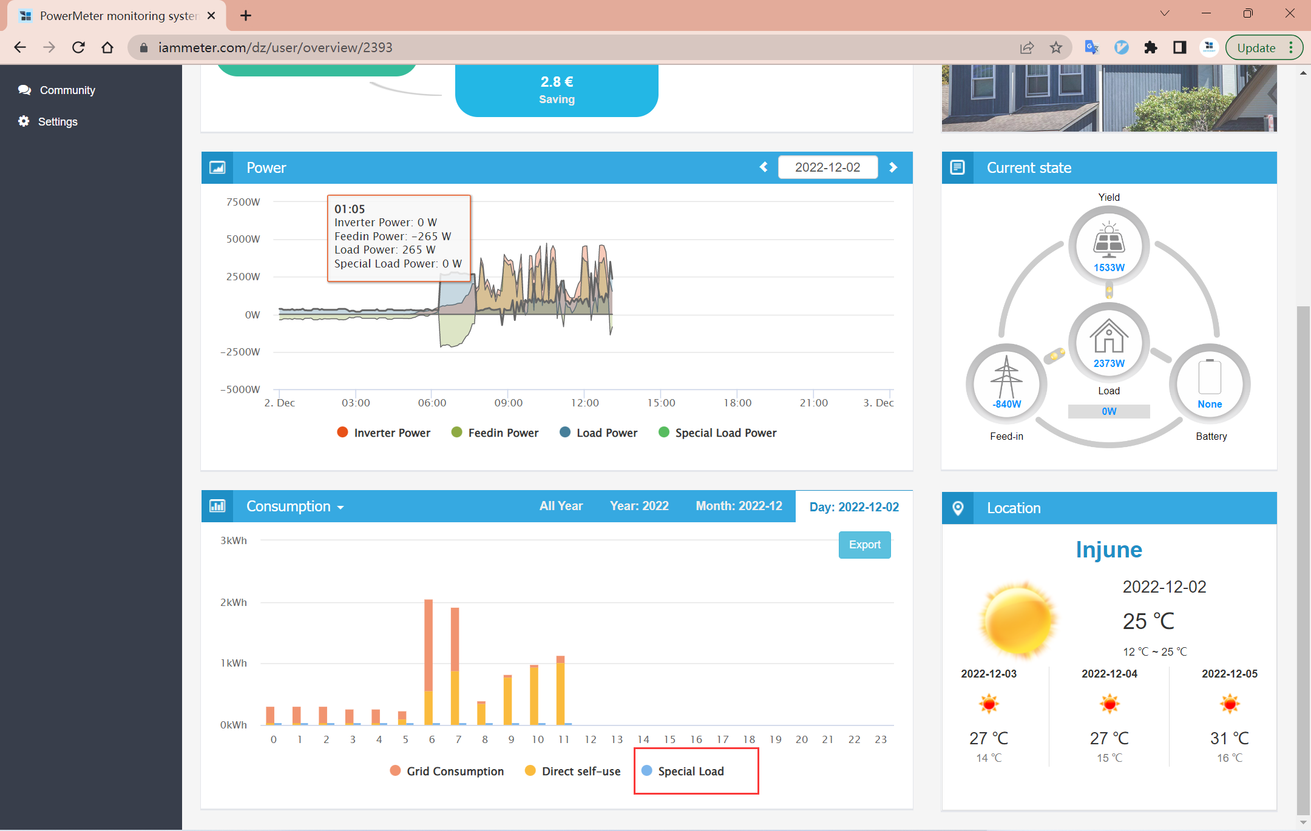Go to previous day in Power chart
1311x831 pixels.
pyautogui.click(x=764, y=167)
